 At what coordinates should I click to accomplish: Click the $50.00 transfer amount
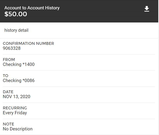point(16,14)
